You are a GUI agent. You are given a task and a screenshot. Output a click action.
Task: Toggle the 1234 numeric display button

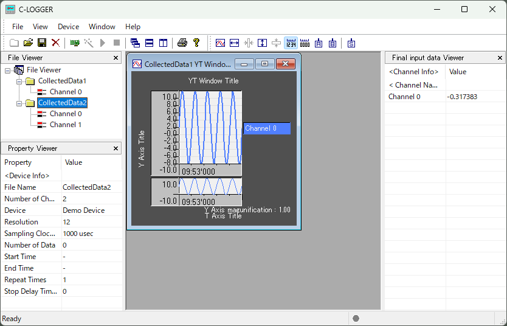tap(291, 43)
